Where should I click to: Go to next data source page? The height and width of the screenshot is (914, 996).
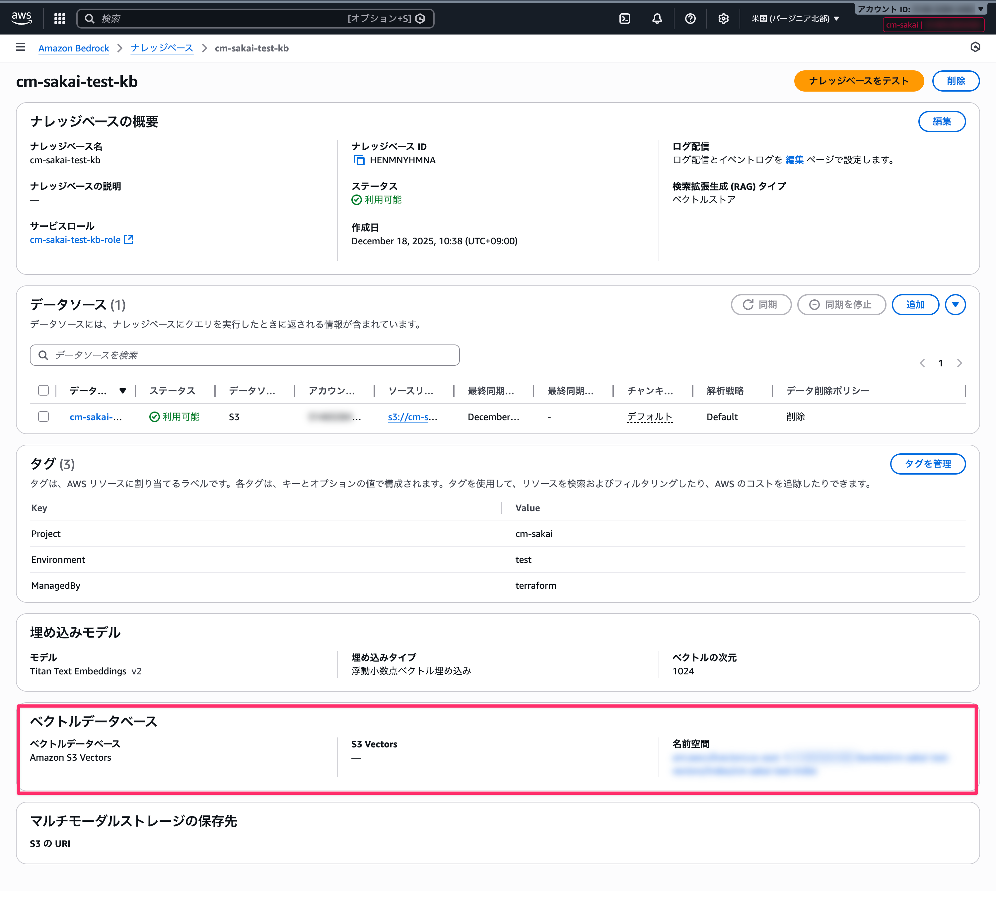pos(960,363)
